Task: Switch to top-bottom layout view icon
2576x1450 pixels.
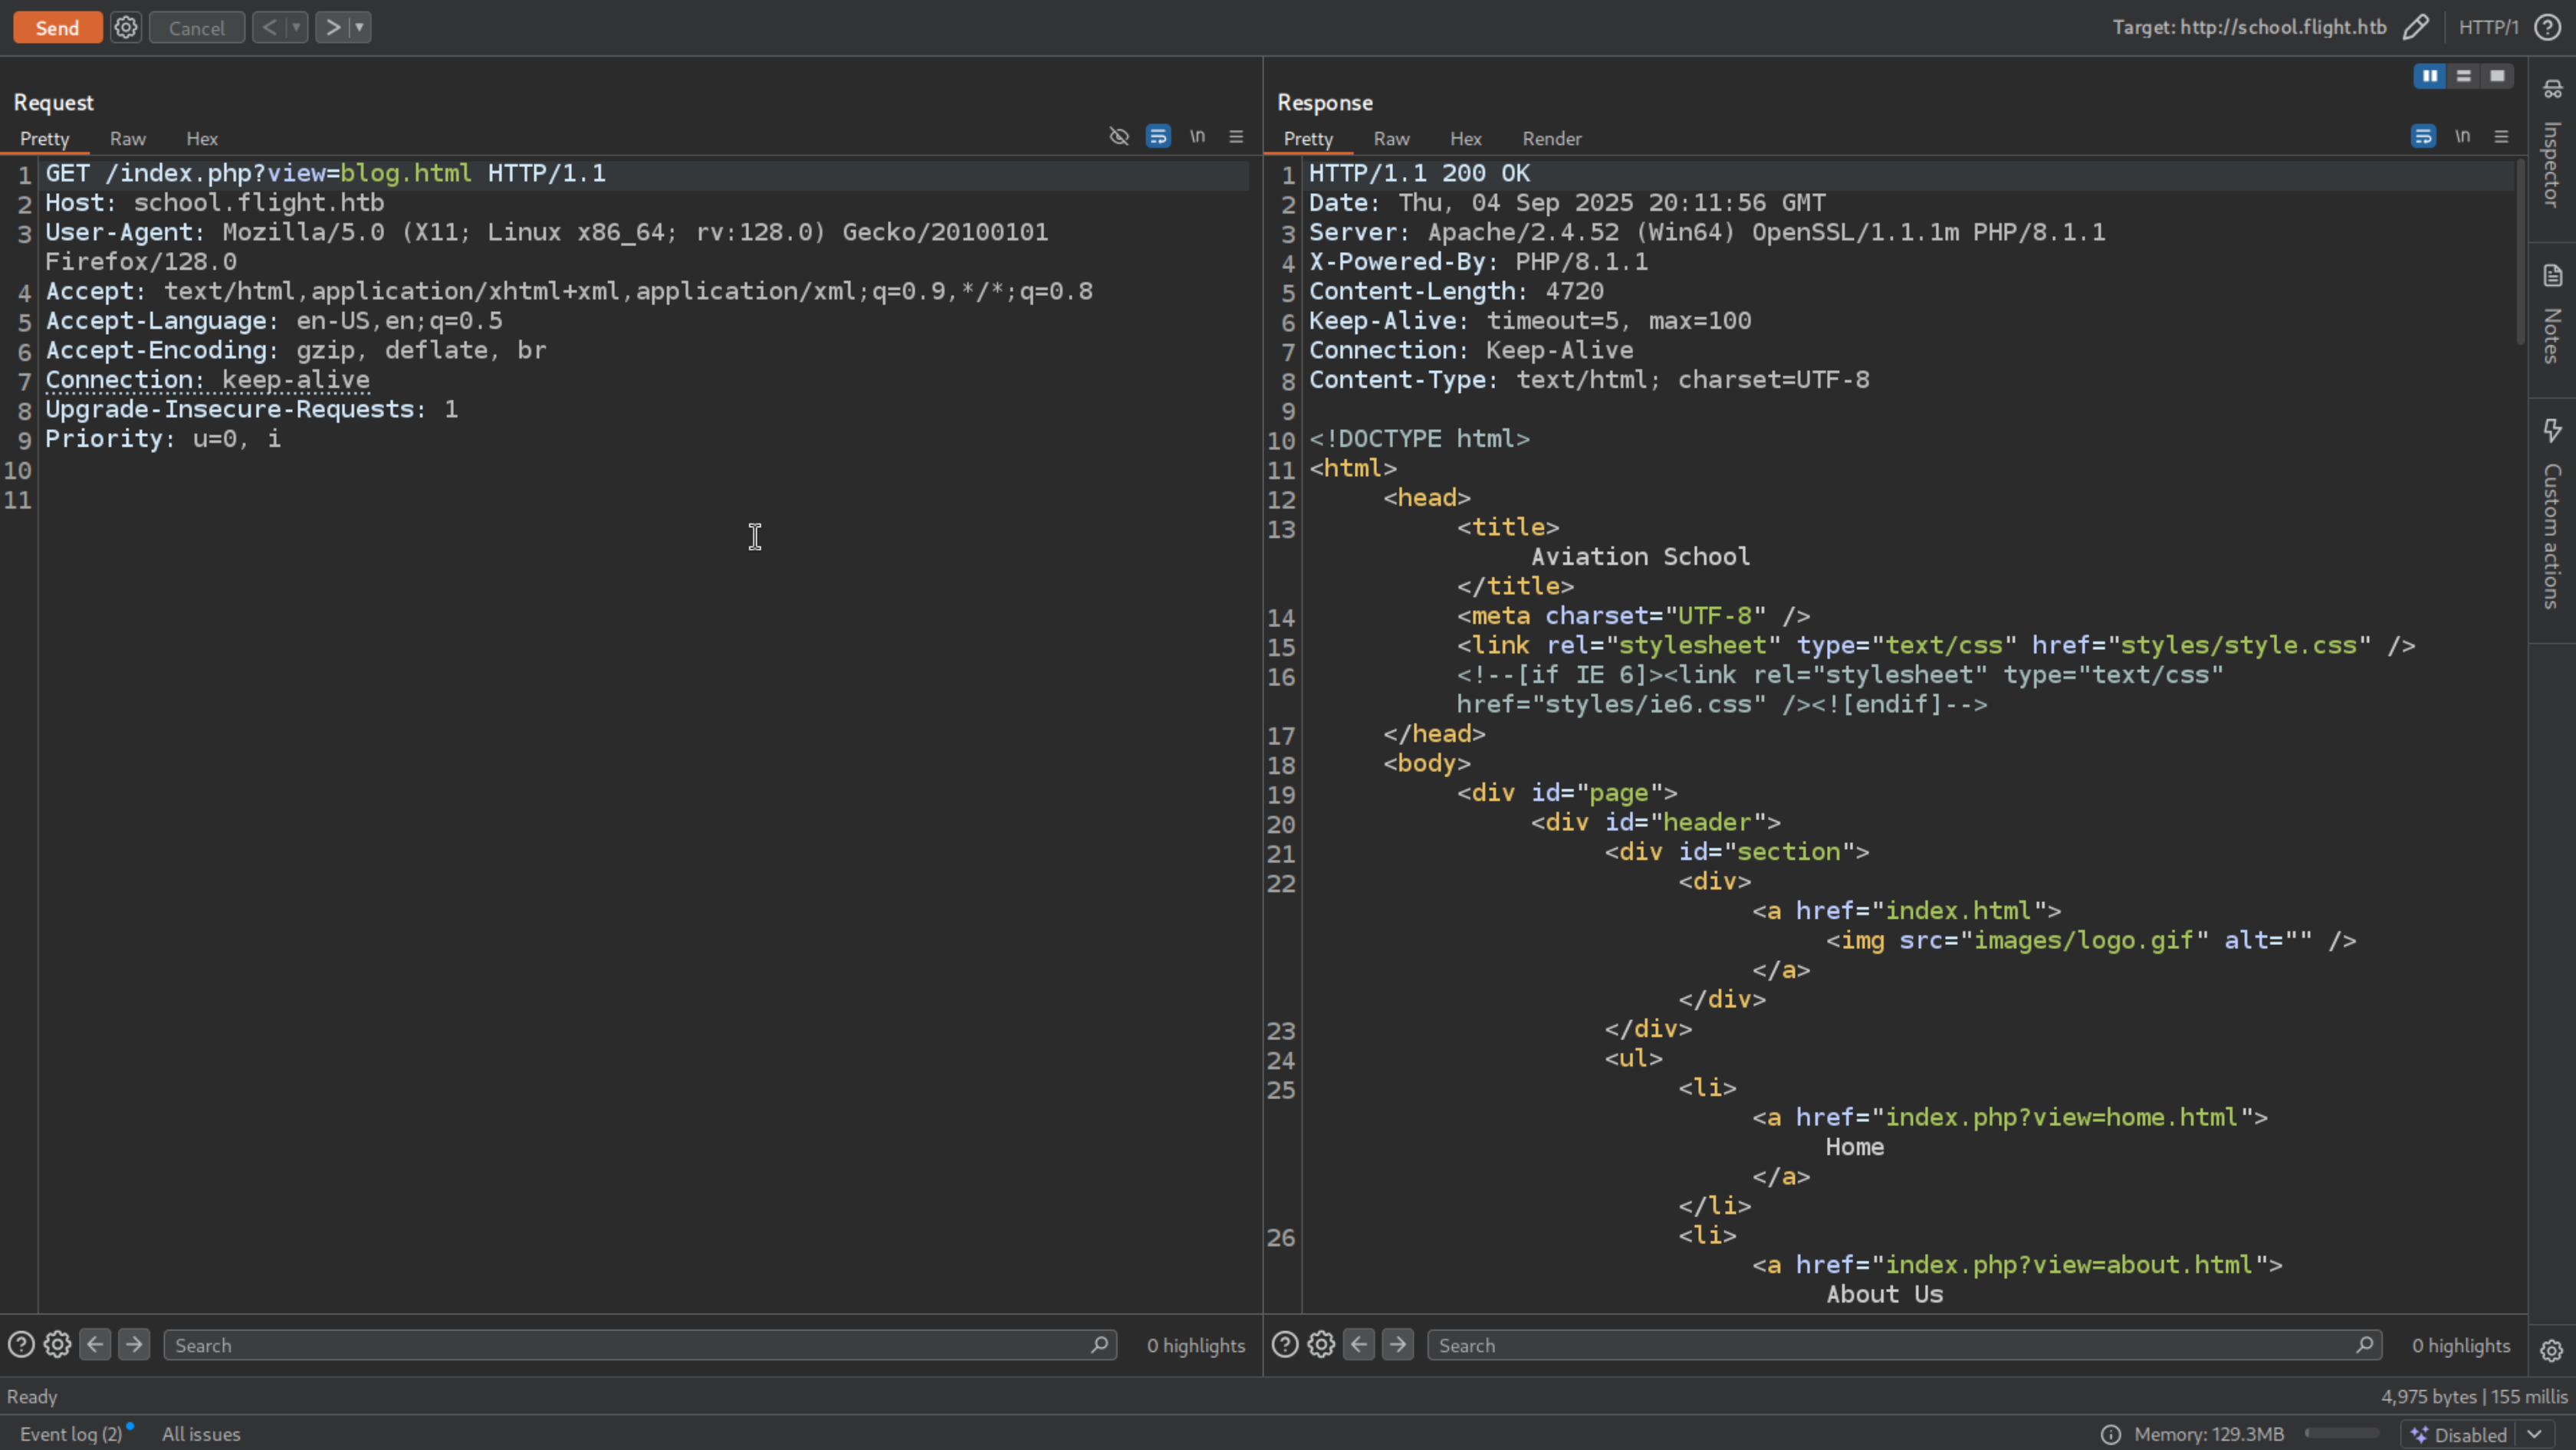Action: (x=2463, y=76)
